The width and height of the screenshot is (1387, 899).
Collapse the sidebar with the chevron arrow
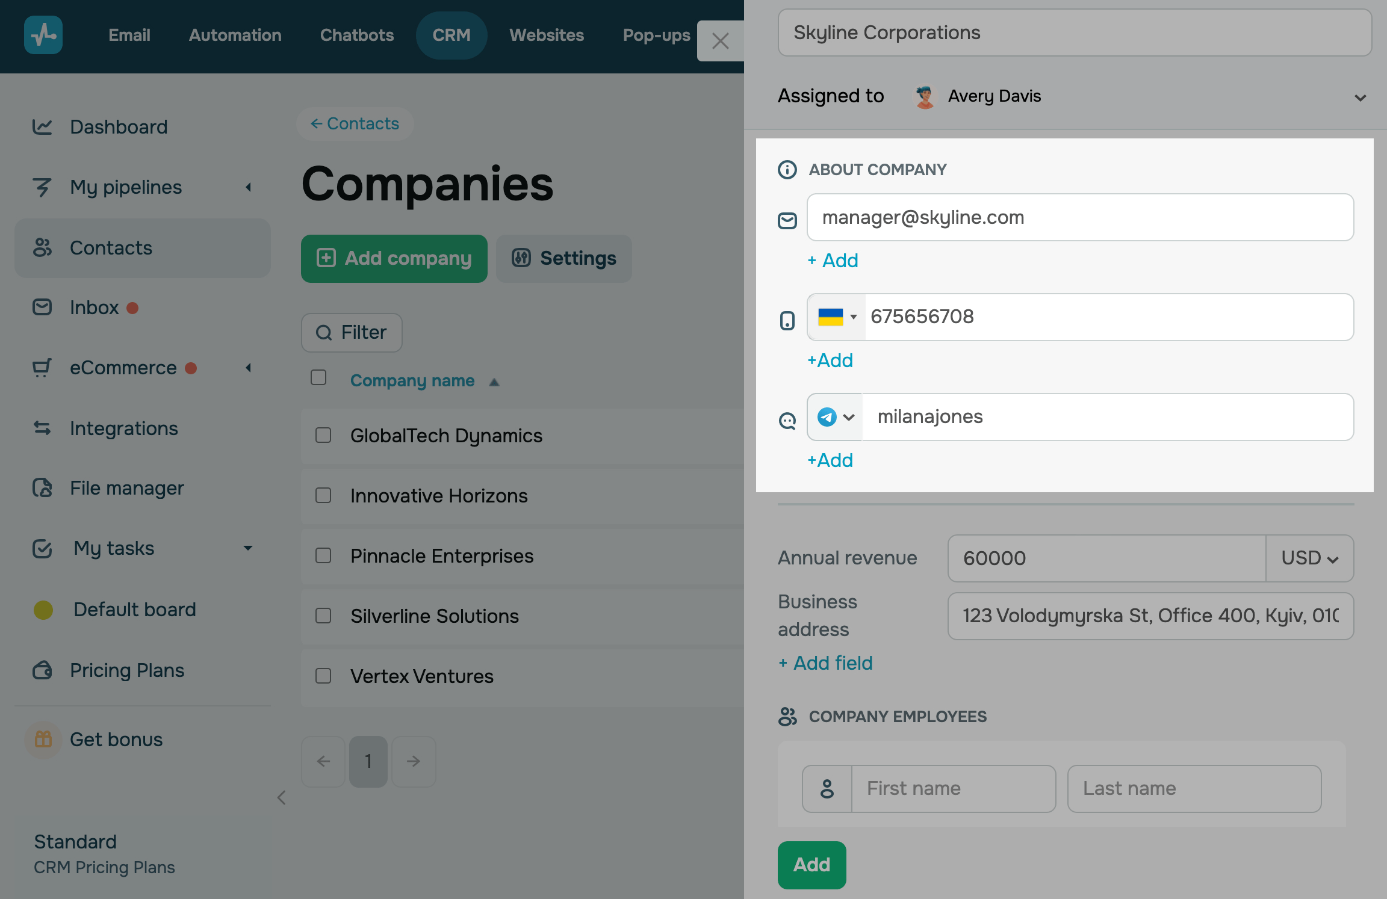(281, 798)
